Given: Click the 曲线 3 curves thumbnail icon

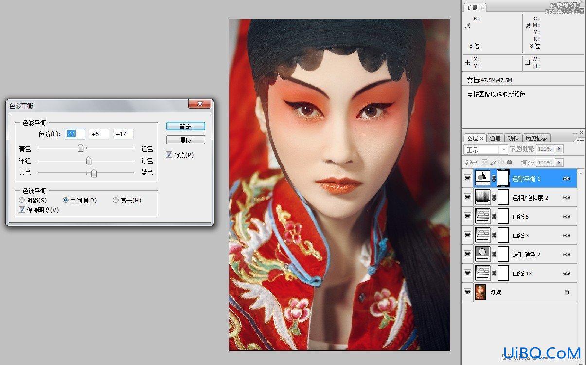Looking at the screenshot, I should (x=482, y=235).
